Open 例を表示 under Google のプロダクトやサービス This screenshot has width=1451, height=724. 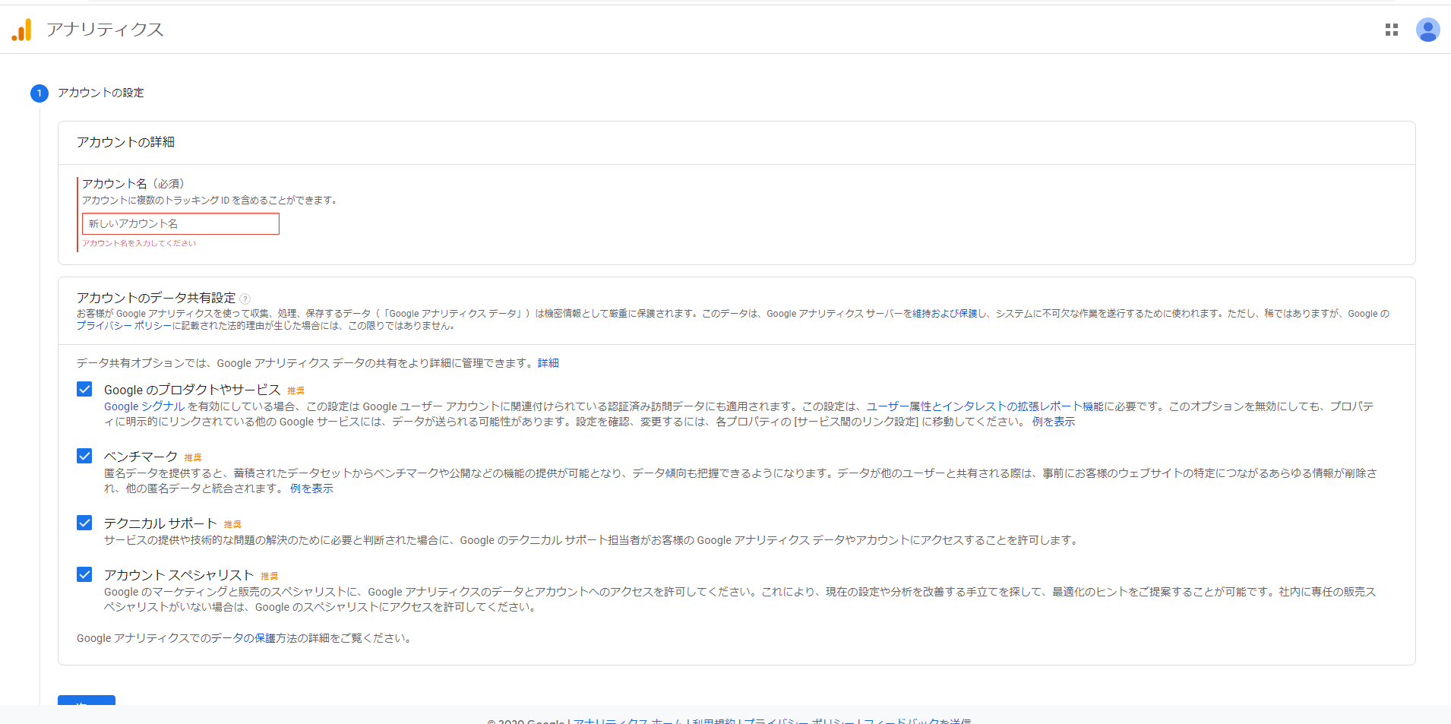pos(1054,422)
